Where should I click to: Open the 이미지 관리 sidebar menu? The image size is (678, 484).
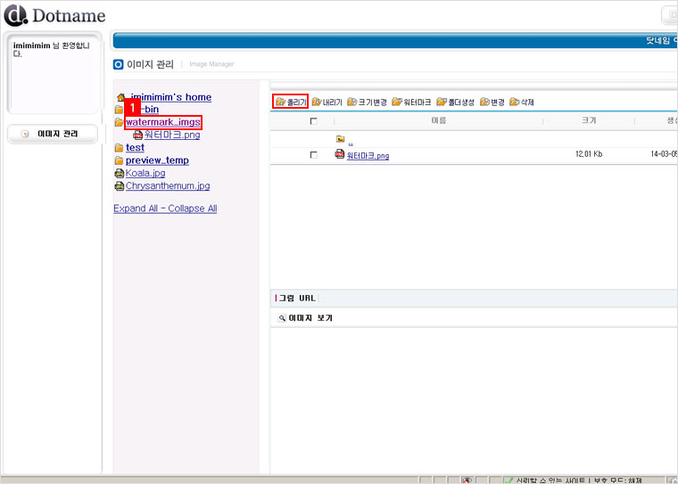52,135
